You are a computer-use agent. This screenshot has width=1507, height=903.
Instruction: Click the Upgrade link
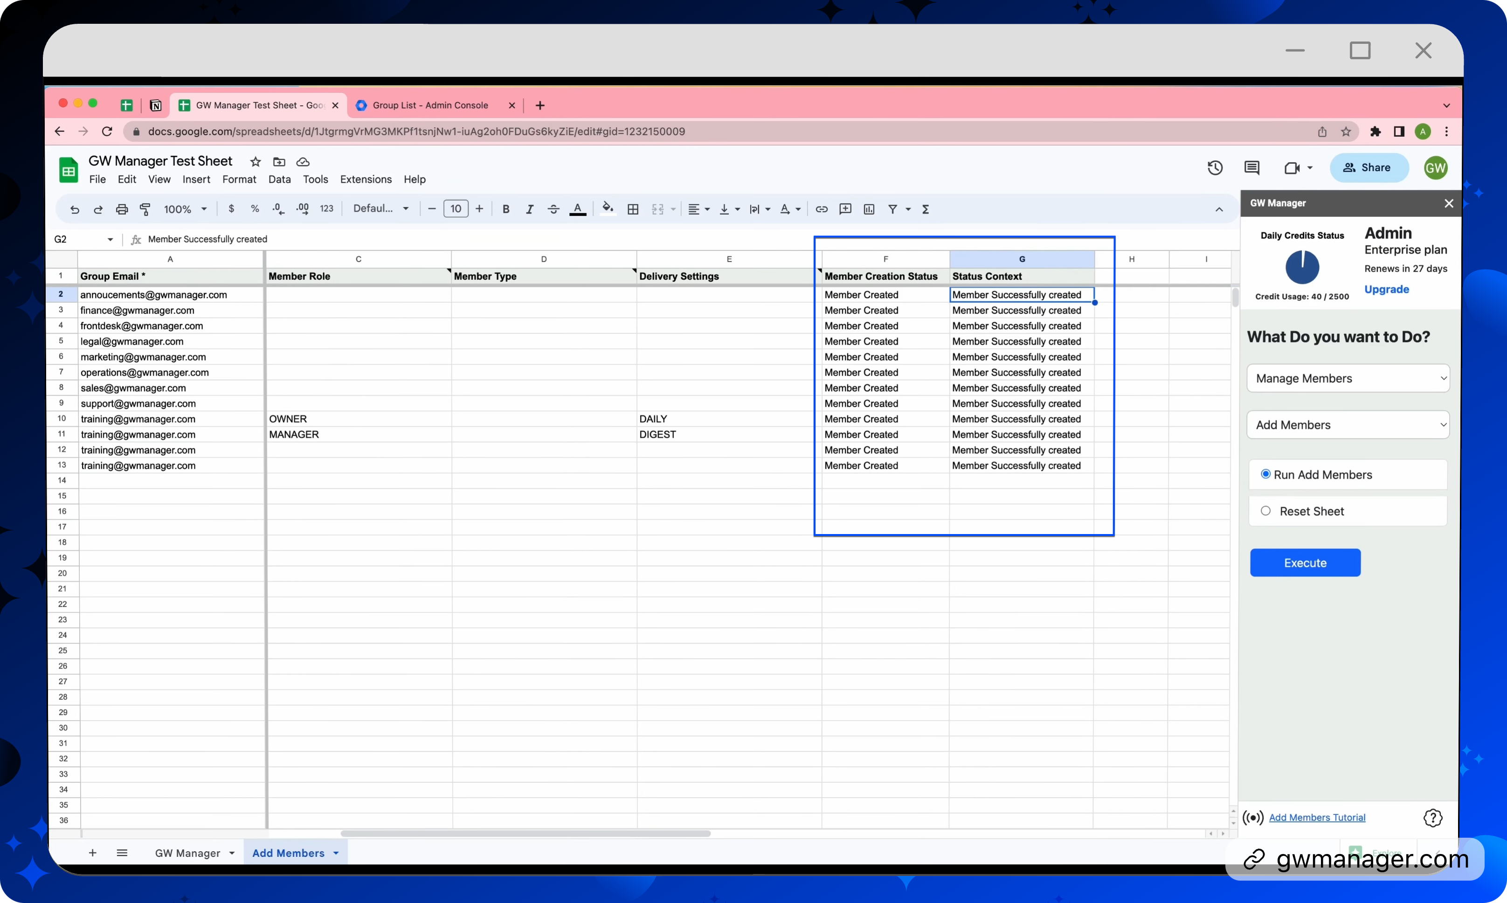(1386, 289)
